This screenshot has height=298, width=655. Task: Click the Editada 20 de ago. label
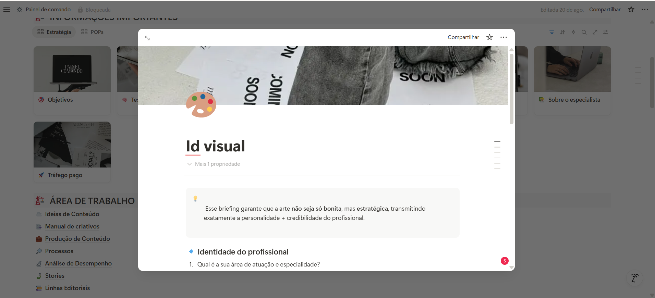562,10
